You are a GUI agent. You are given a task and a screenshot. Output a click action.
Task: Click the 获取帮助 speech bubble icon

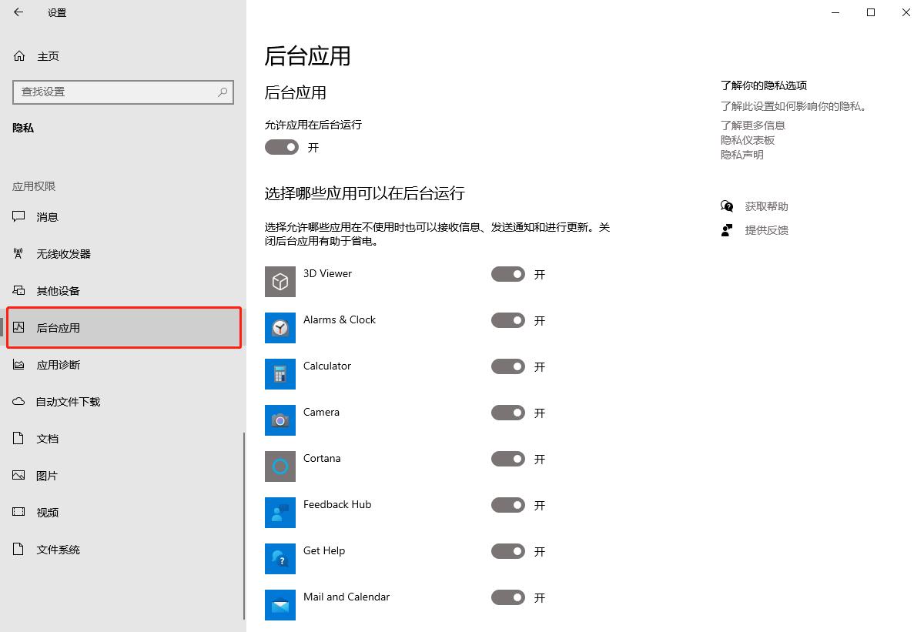tap(726, 206)
